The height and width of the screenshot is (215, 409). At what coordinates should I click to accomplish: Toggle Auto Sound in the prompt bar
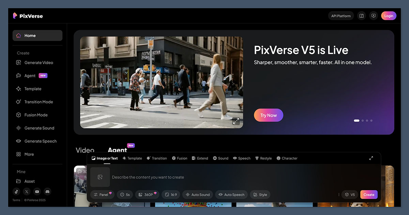click(x=197, y=195)
